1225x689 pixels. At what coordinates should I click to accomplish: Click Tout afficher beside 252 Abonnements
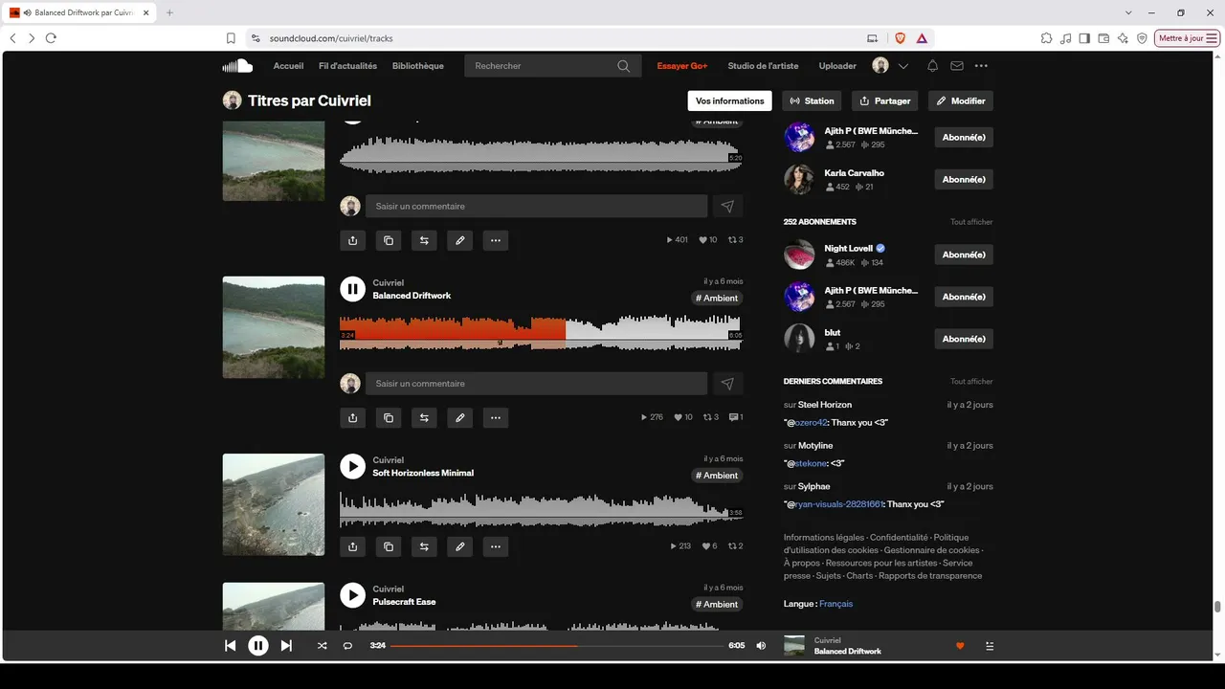(x=971, y=222)
